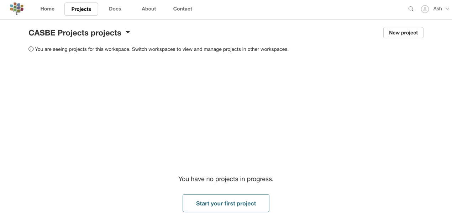
Task: Open the search magnifier icon
Action: (411, 9)
